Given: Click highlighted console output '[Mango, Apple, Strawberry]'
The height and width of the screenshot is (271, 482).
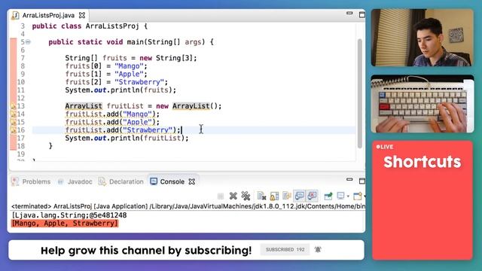Looking at the screenshot, I should click(x=65, y=224).
